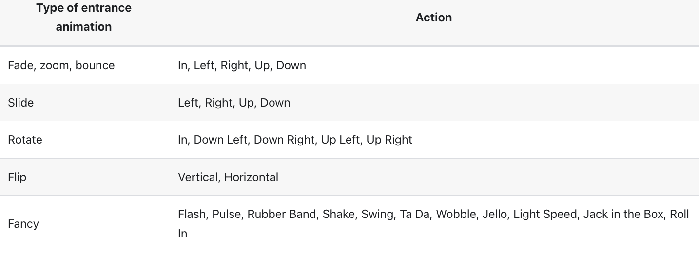
Task: Click 'Wobble' in the Fancy actions
Action: coord(455,215)
